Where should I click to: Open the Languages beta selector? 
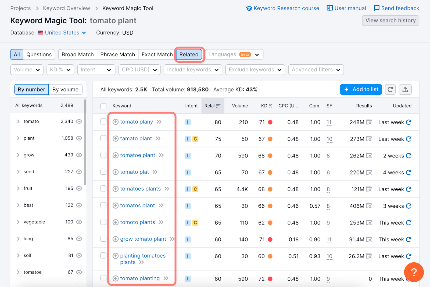(x=234, y=54)
